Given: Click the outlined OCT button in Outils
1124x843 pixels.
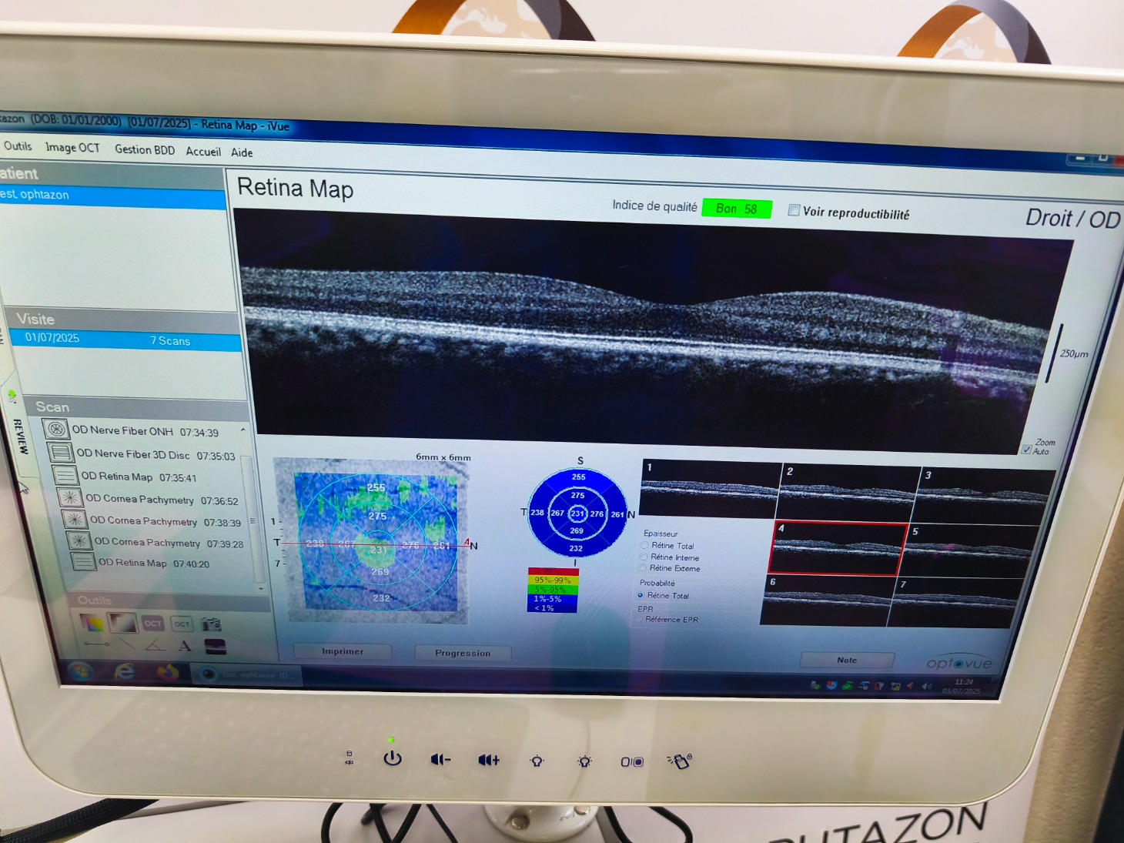Looking at the screenshot, I should 182,624.
